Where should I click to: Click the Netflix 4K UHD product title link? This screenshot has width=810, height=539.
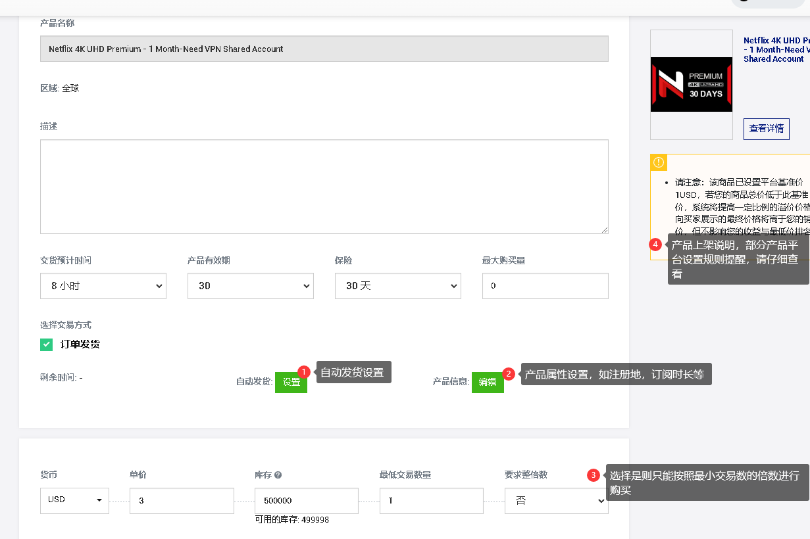[776, 49]
